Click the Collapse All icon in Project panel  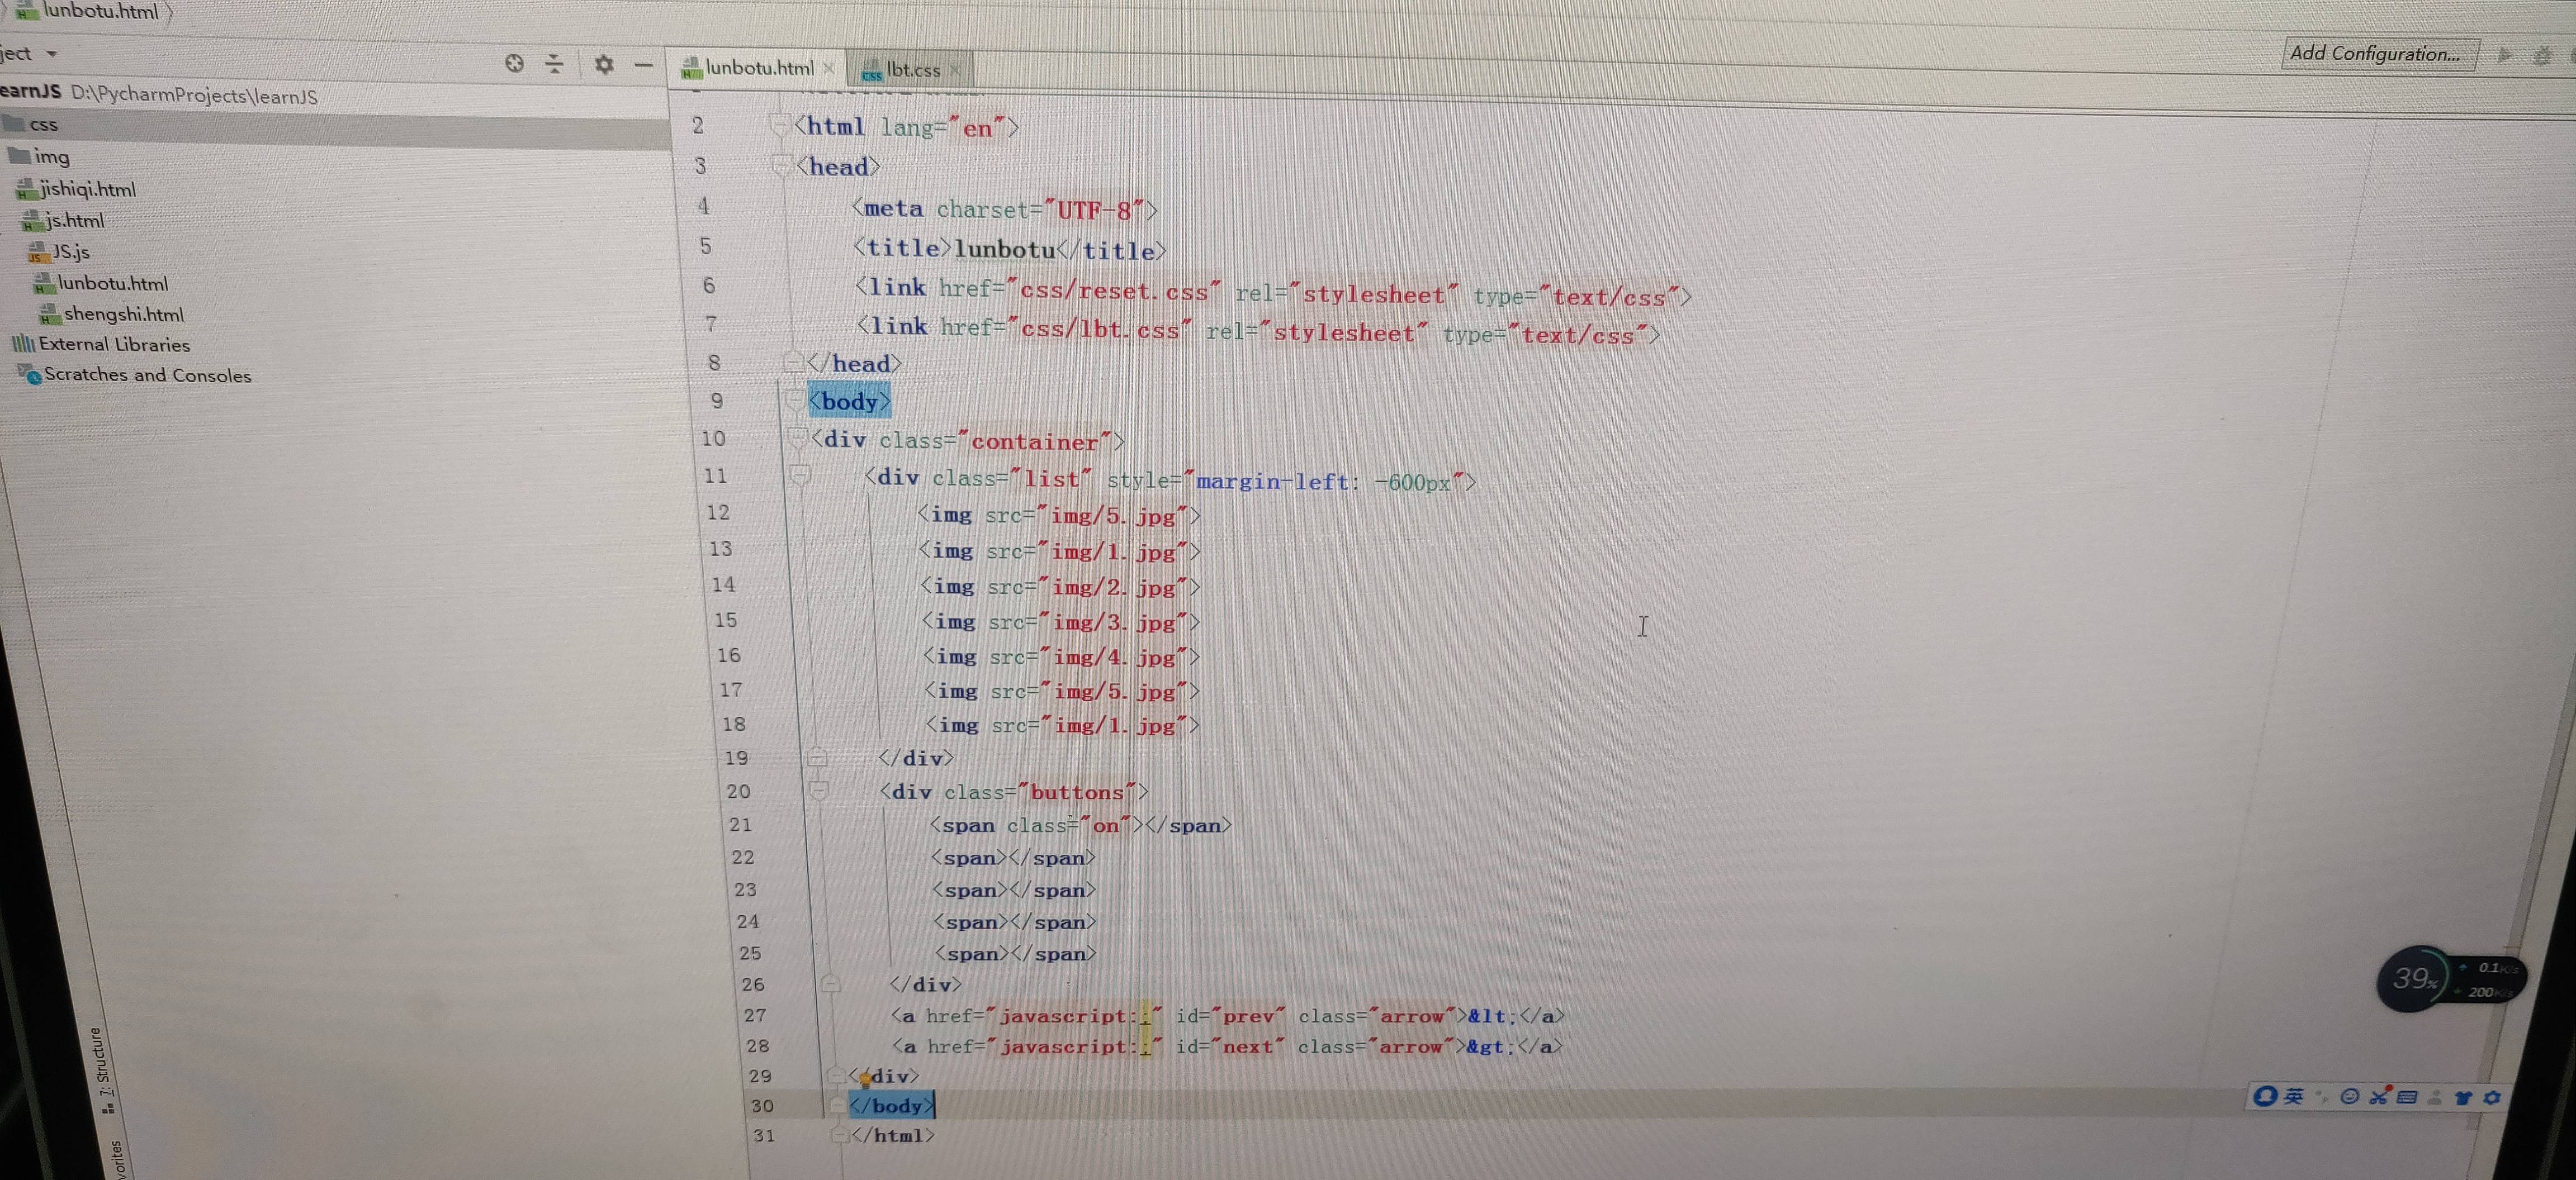point(554,65)
